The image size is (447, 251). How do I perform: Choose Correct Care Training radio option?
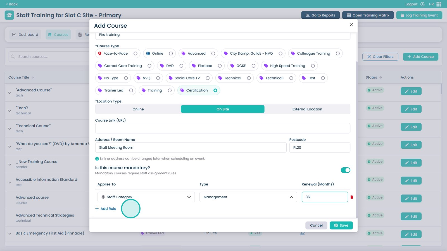[x=149, y=66]
